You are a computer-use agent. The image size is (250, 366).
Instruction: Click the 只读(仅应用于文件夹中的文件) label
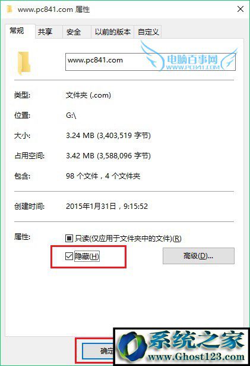(128, 238)
